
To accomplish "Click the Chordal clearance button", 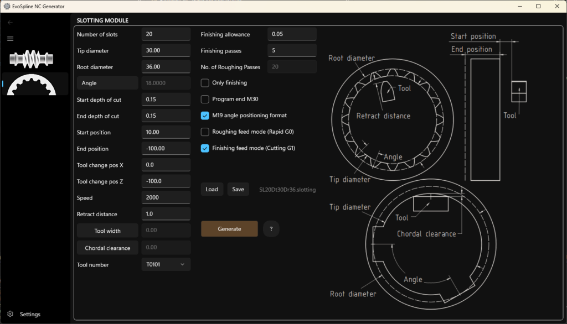I will coord(107,248).
